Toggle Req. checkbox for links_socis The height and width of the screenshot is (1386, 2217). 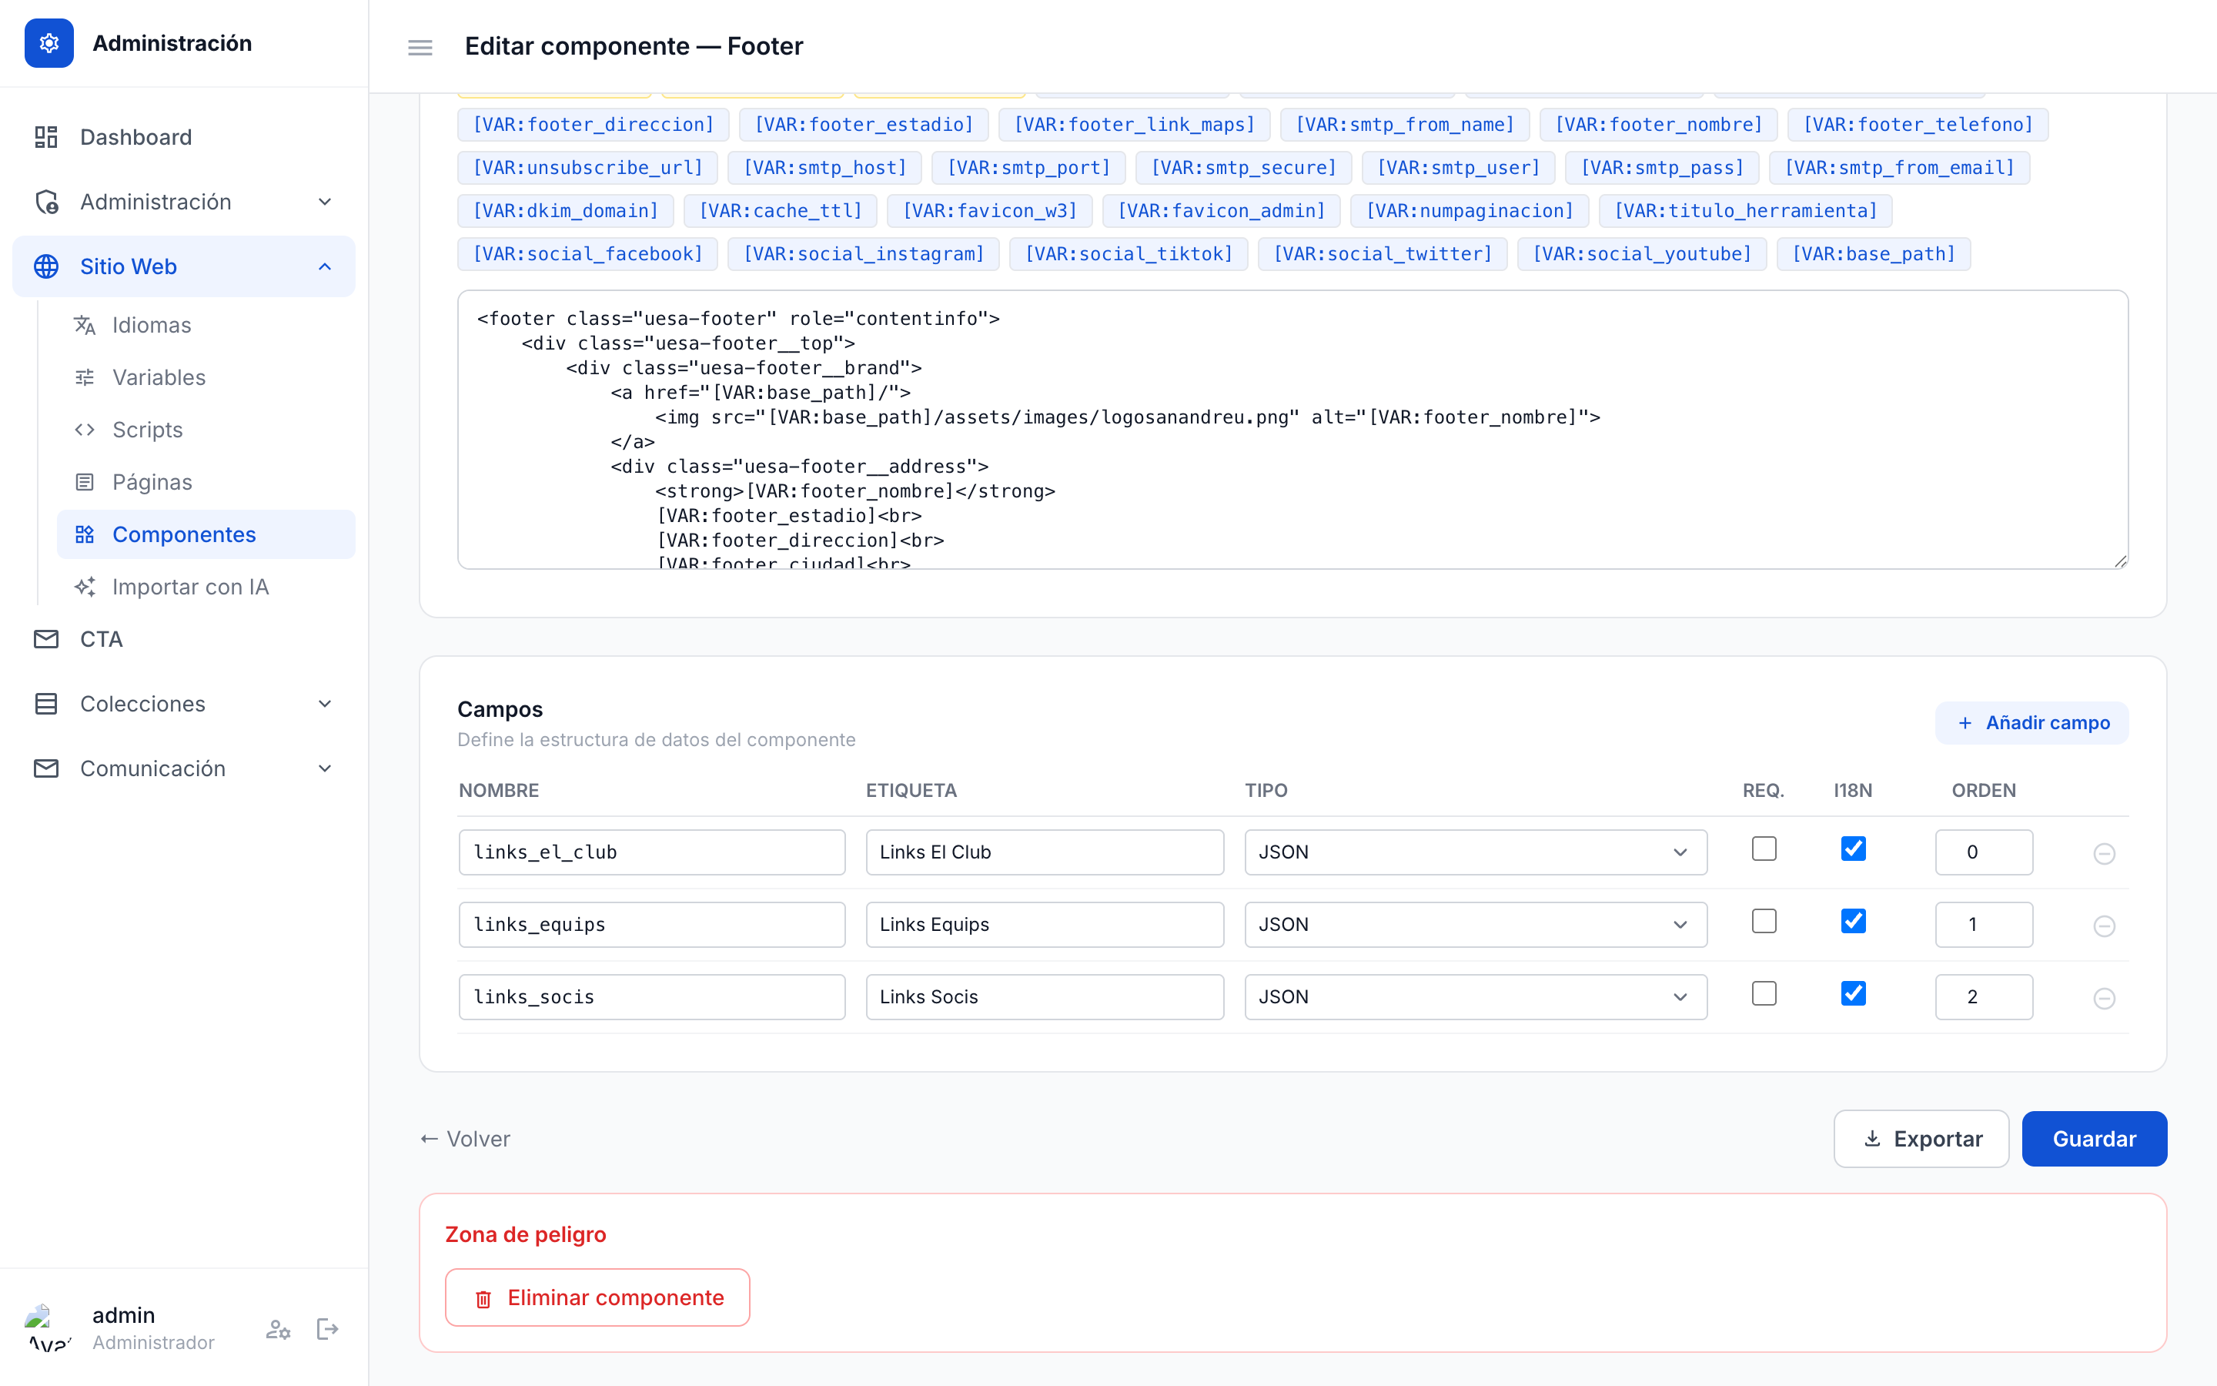pos(1764,993)
